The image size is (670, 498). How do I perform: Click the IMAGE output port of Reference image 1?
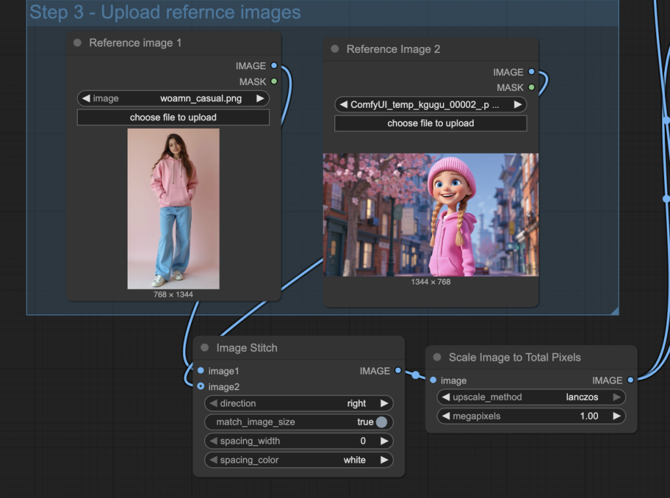tap(273, 66)
